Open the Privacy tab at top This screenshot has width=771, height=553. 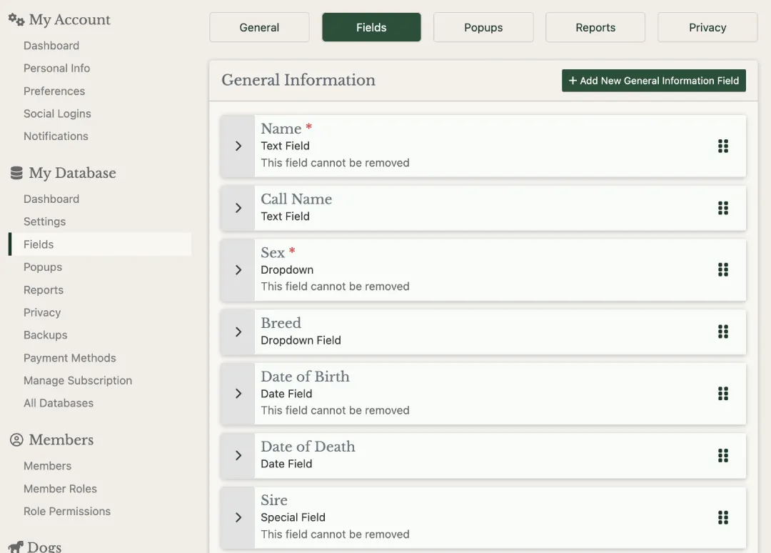(x=707, y=28)
